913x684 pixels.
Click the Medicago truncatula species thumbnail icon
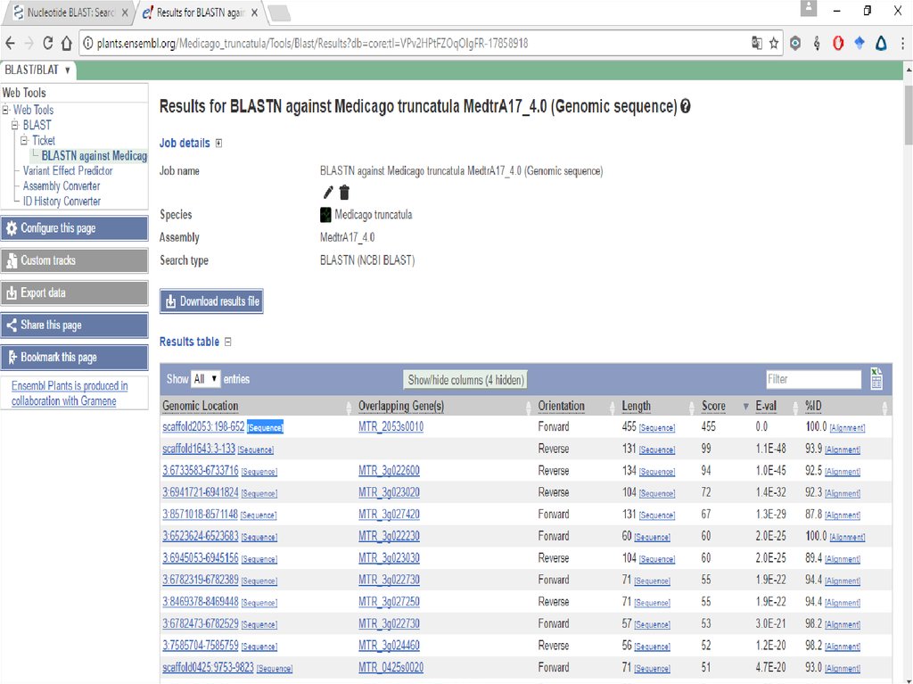coord(325,215)
